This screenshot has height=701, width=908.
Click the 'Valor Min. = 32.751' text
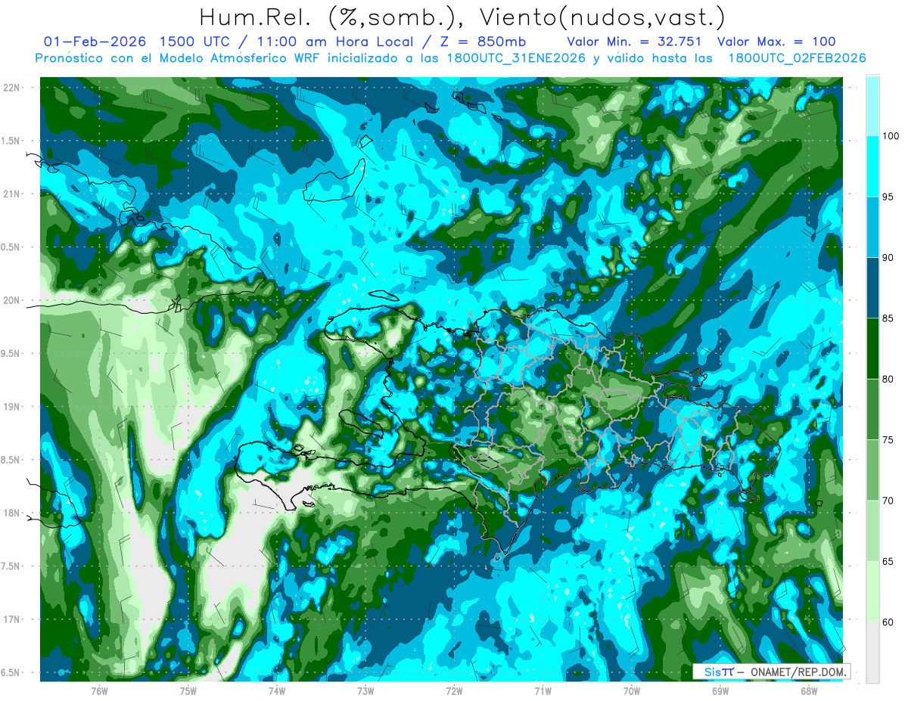[x=633, y=42]
